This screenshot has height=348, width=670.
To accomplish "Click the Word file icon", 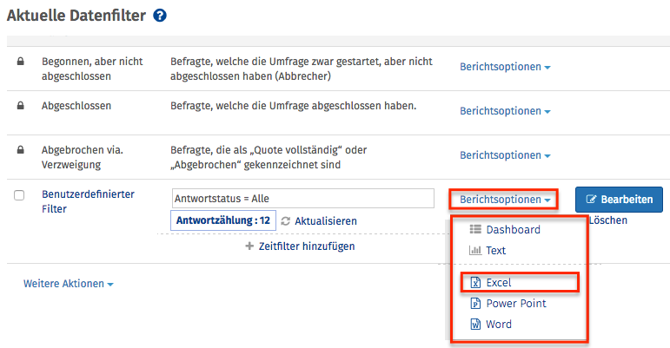I will click(x=474, y=325).
